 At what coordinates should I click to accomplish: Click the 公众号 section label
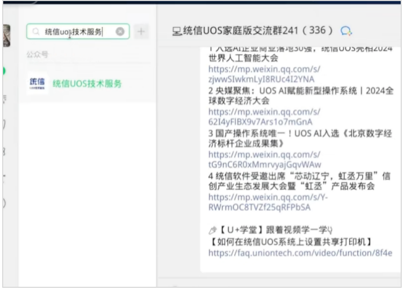click(37, 54)
